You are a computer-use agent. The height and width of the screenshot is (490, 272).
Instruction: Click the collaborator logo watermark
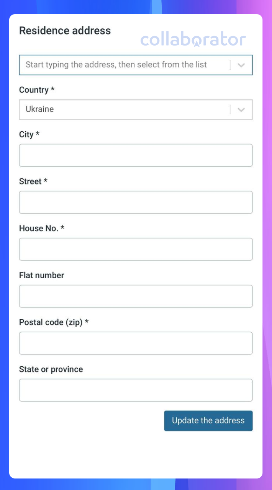(x=193, y=40)
